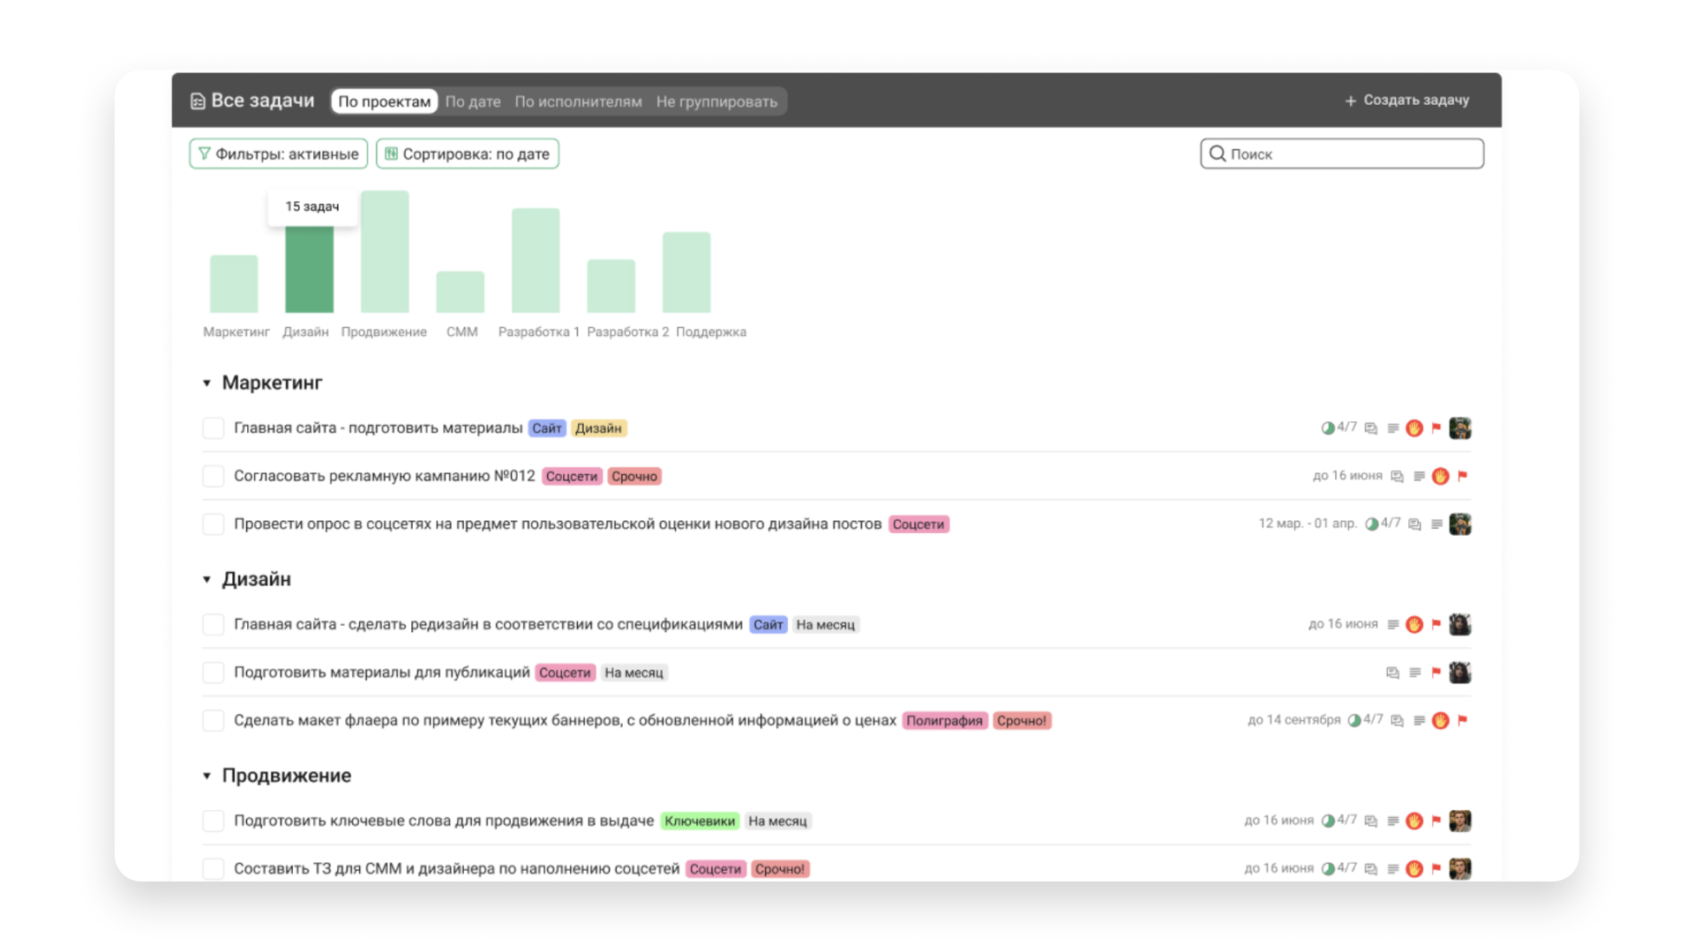Click the 4/7 progress pie on 'Главная сайта - подготовить материалы' row
1694x952 pixels.
tap(1328, 428)
